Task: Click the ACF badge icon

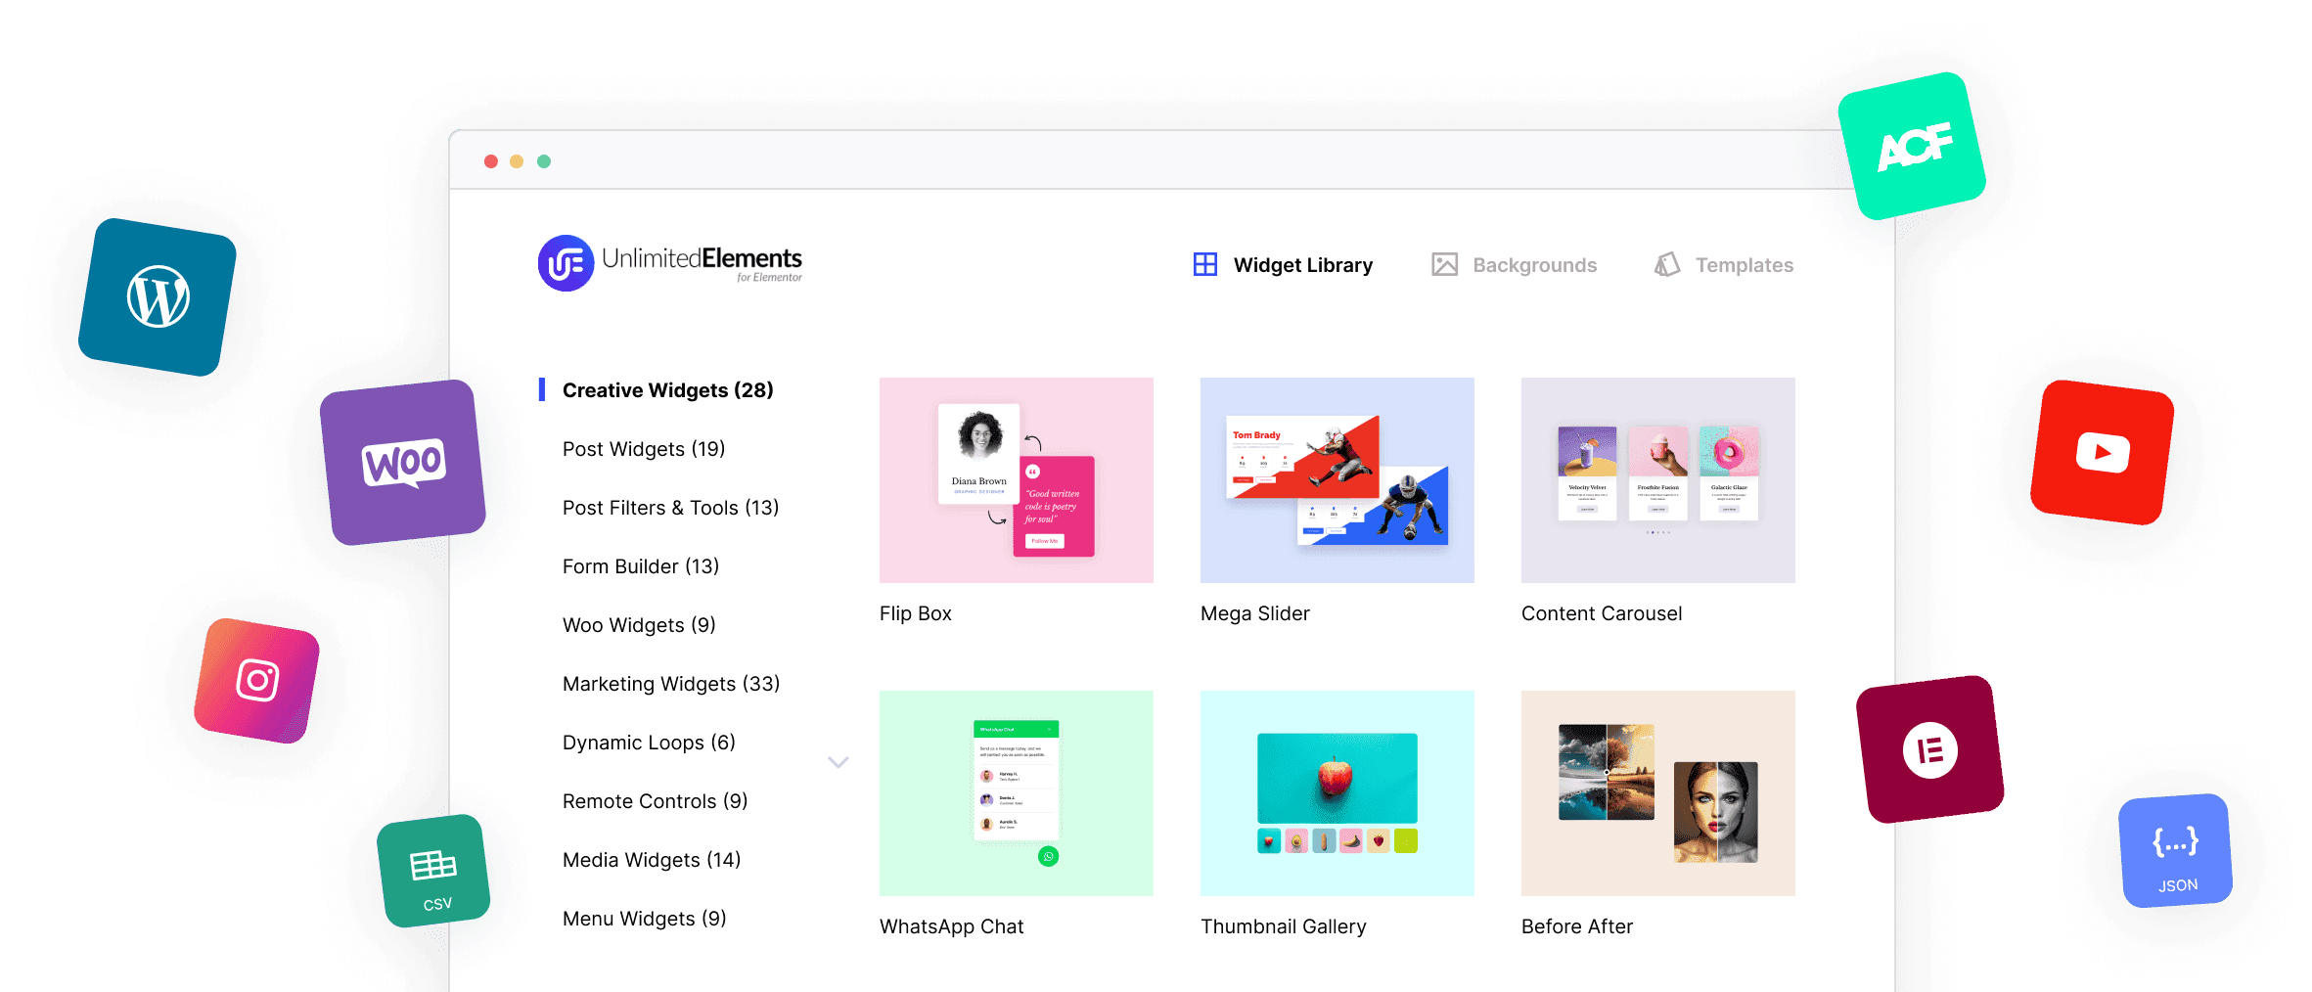Action: coord(1912,147)
